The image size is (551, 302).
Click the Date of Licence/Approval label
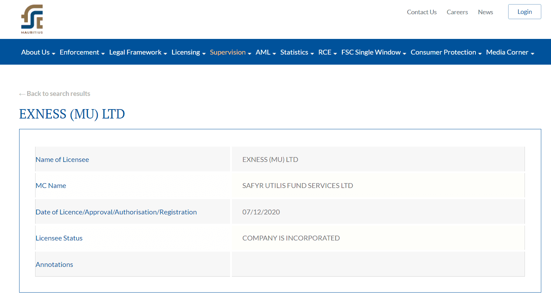[116, 212]
